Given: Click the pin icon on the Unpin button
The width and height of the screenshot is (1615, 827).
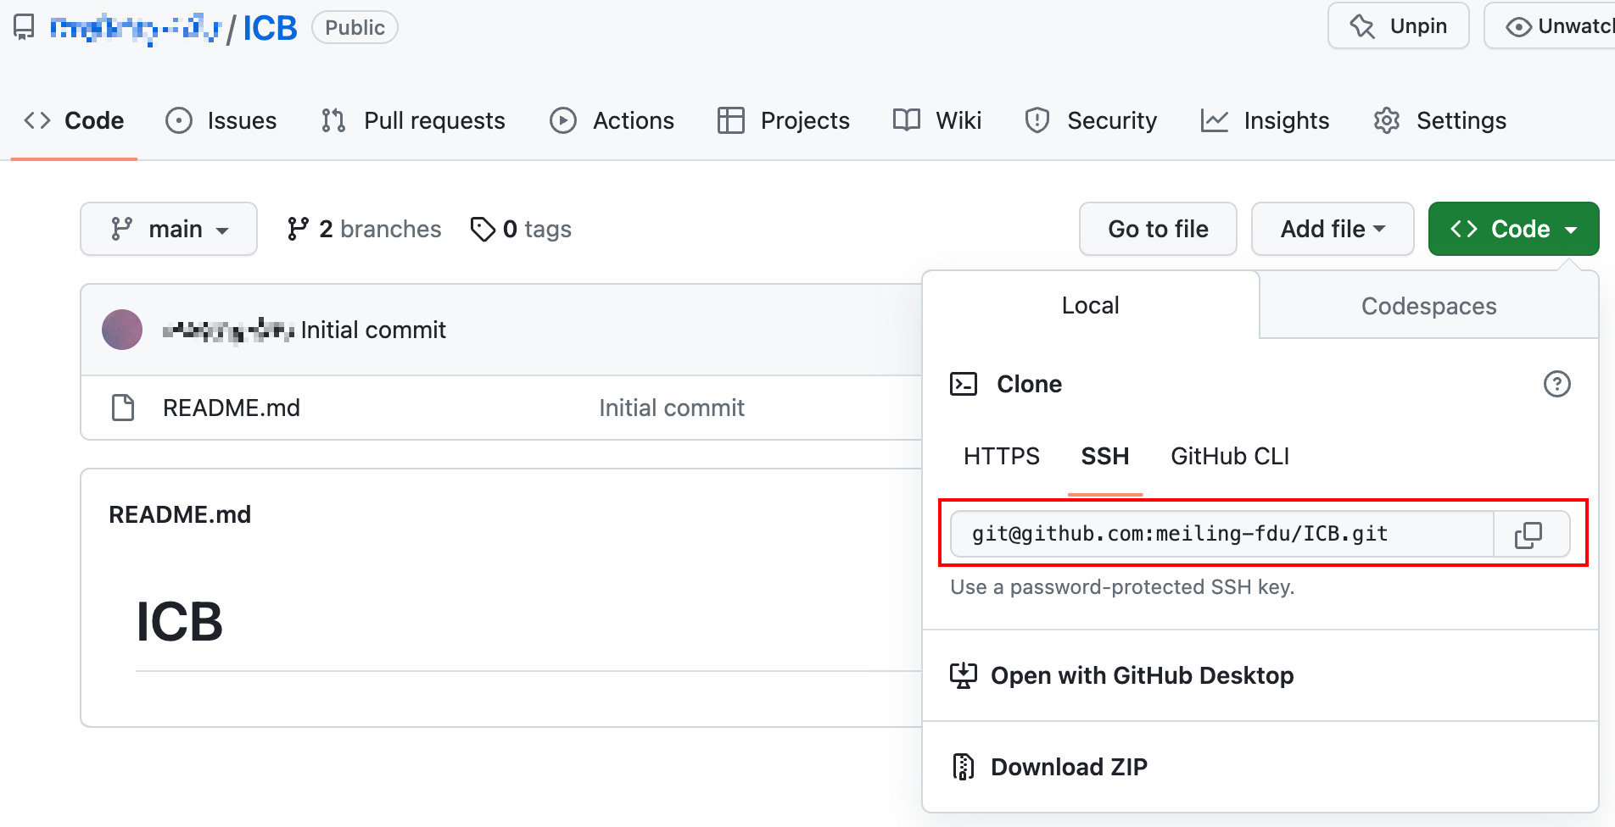Looking at the screenshot, I should pyautogui.click(x=1362, y=26).
